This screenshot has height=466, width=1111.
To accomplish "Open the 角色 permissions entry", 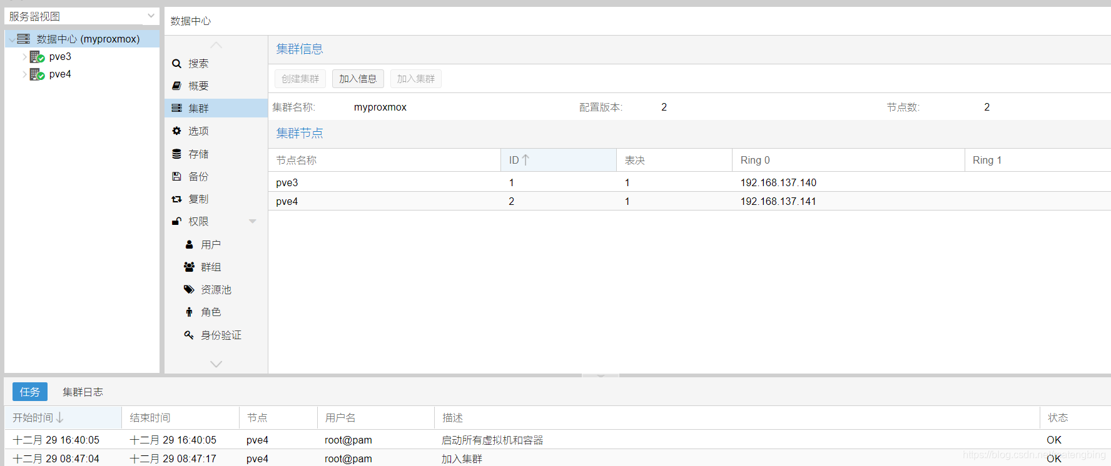I will coord(216,312).
